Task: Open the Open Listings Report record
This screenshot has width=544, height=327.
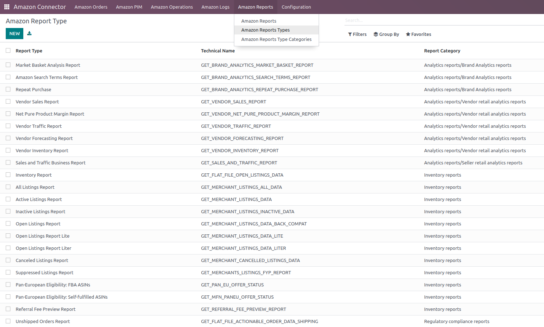Action: coord(38,224)
